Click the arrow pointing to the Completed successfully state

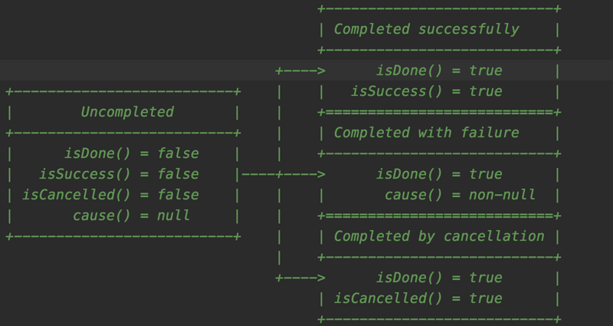302,71
